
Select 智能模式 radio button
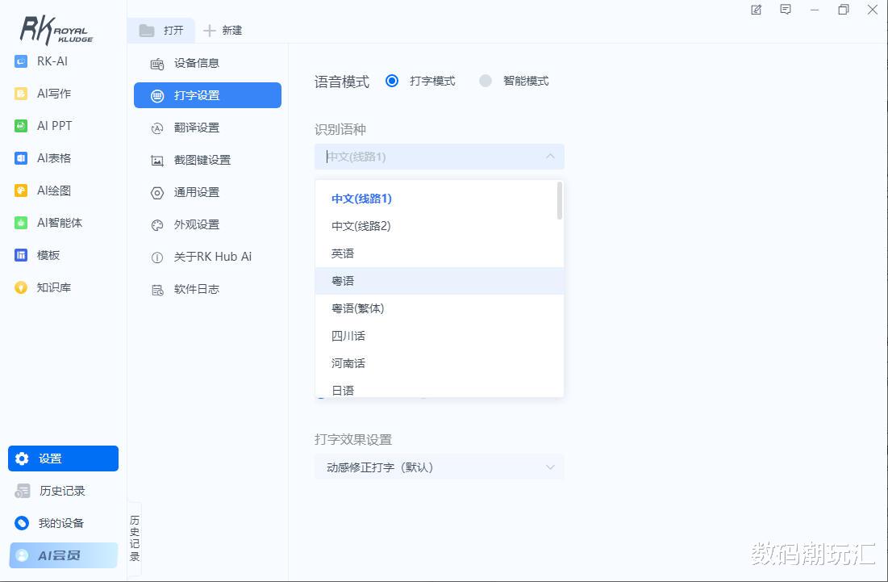pos(486,81)
